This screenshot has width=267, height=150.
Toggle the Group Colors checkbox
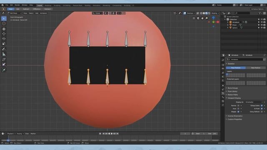[262, 105]
